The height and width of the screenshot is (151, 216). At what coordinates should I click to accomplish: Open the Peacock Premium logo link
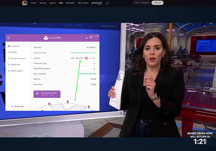tap(96, 3)
